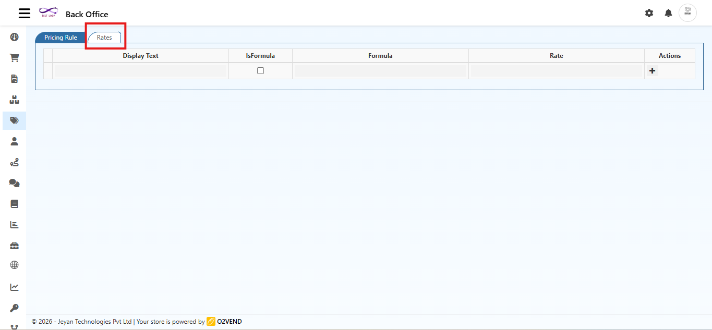712x330 pixels.
Task: Click the line chart sidebar icon
Action: click(15, 287)
